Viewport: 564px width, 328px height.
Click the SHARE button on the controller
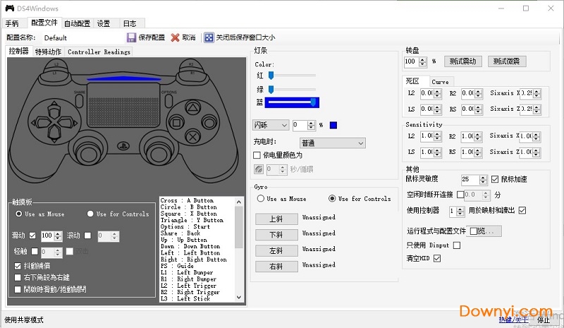click(x=79, y=100)
